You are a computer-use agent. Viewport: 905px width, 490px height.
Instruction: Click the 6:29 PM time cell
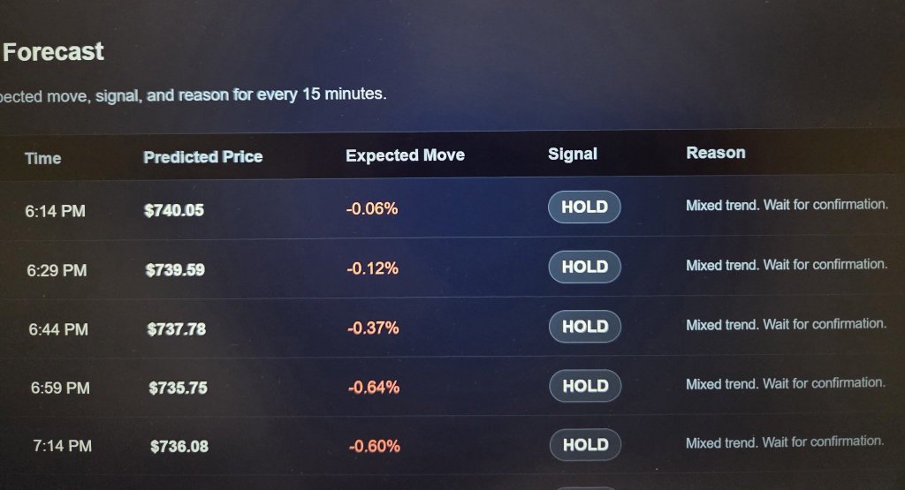[57, 270]
